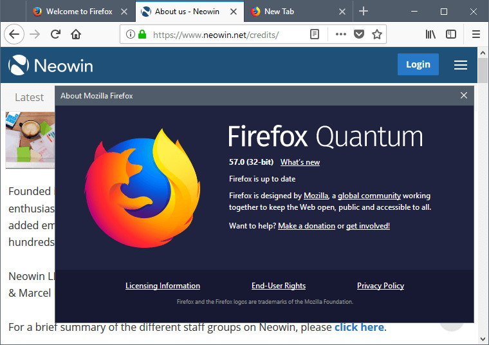Open the Firefox hamburger menu

[x=476, y=34]
